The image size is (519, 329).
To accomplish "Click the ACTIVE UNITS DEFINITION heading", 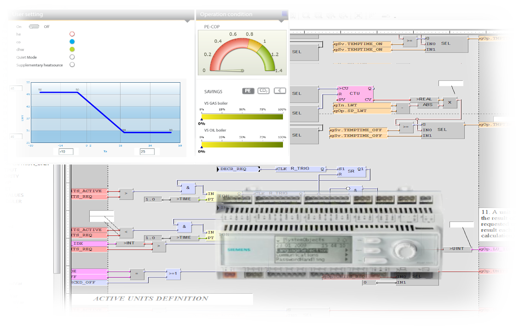I will 151,299.
